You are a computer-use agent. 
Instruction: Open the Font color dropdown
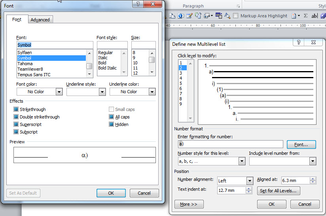pos(59,92)
